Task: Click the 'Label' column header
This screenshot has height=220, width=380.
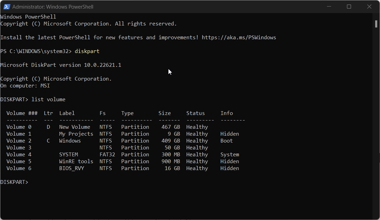Action: coord(67,113)
